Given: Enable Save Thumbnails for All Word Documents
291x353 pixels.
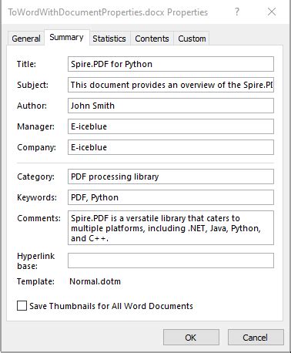Looking at the screenshot, I should (x=22, y=306).
